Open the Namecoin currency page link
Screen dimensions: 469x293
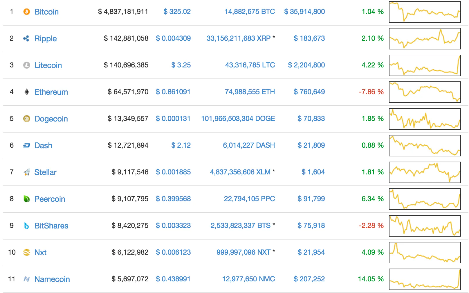coord(52,279)
